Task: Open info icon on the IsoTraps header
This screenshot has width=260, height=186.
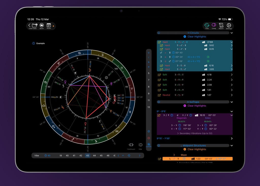Action: (159, 102)
